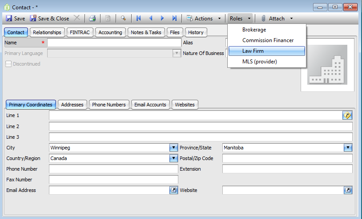The image size is (362, 219).
Task: Click the Extension field
Action: (287, 169)
